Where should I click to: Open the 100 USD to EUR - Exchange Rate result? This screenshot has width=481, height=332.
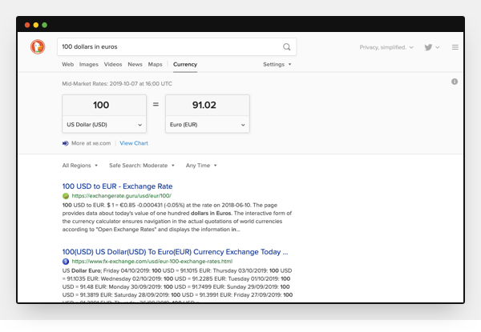pyautogui.click(x=117, y=186)
